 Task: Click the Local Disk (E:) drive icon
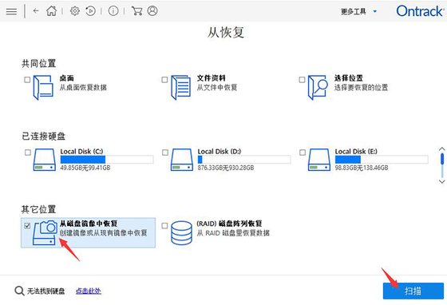point(319,160)
